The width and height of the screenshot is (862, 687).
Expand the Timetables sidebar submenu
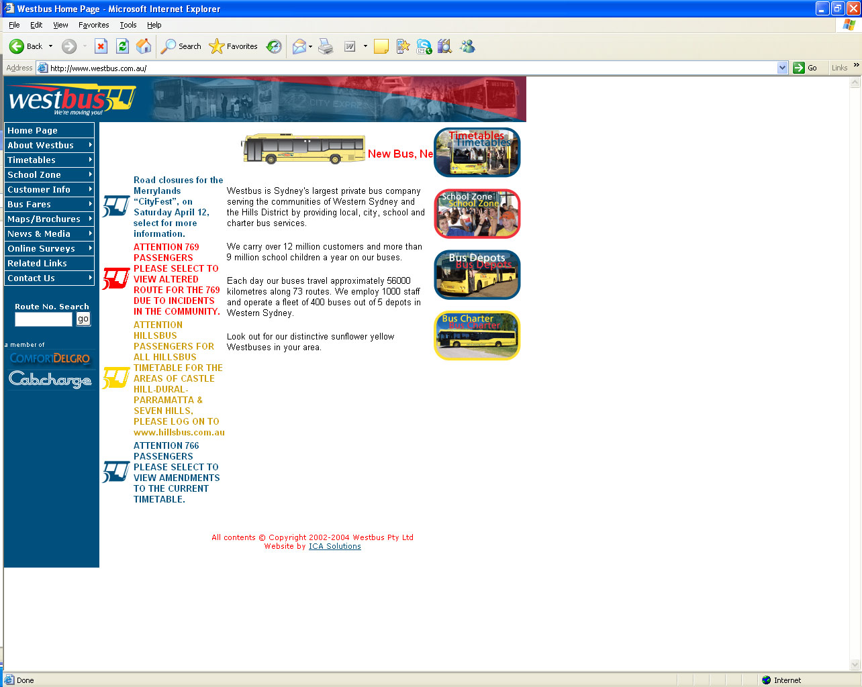pos(91,160)
